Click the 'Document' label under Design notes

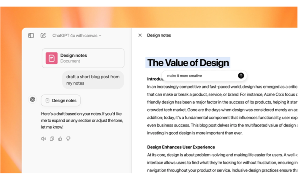point(70,61)
